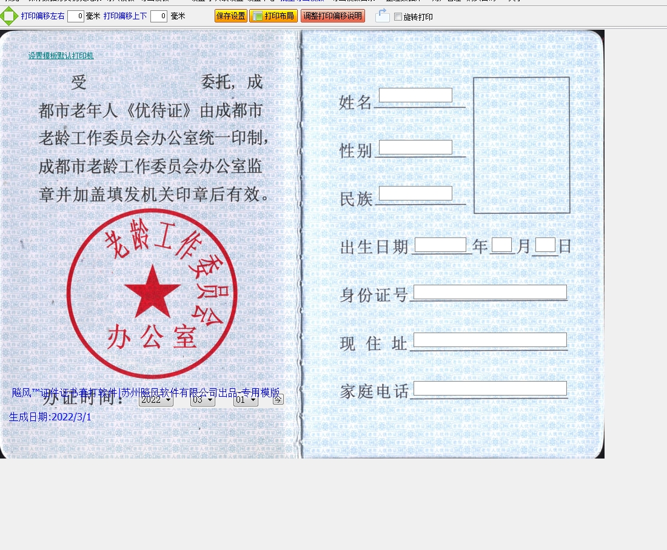Screen dimensions: 667x550
Task: Click the blue rotate arrow icon
Action: [x=382, y=16]
